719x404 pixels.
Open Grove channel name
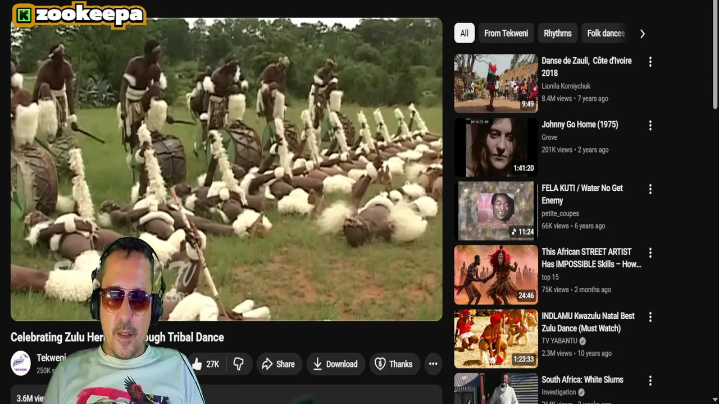pos(549,137)
